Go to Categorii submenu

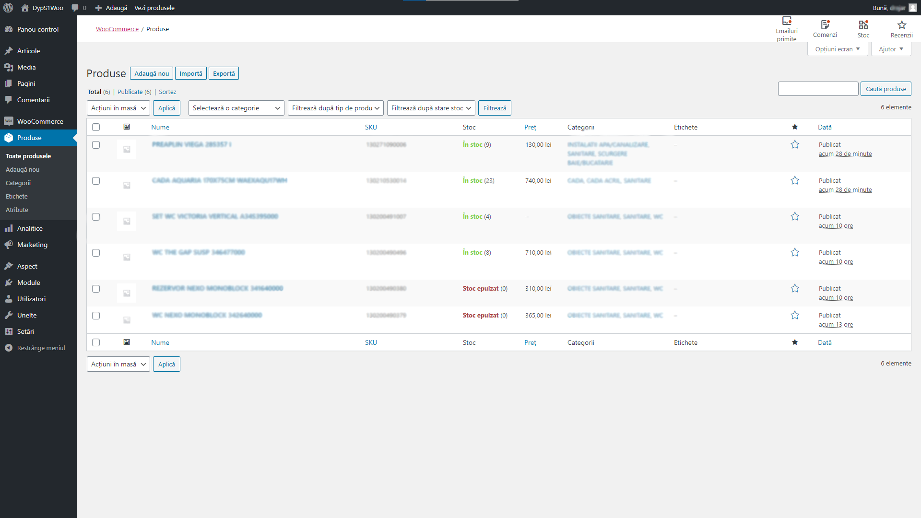point(18,183)
